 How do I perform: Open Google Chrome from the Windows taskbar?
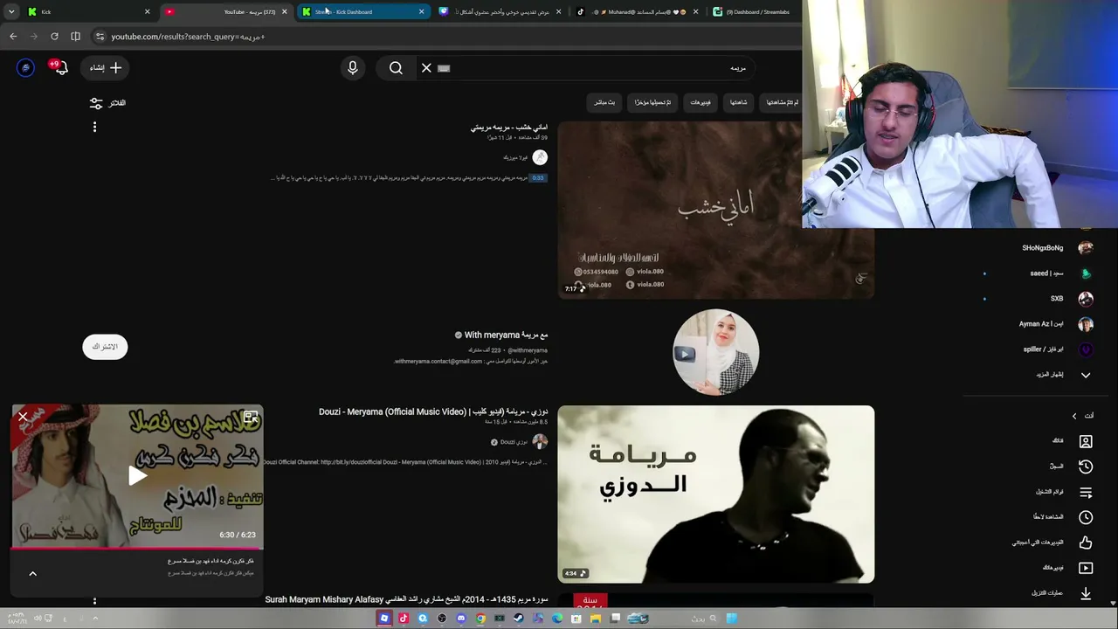(480, 619)
